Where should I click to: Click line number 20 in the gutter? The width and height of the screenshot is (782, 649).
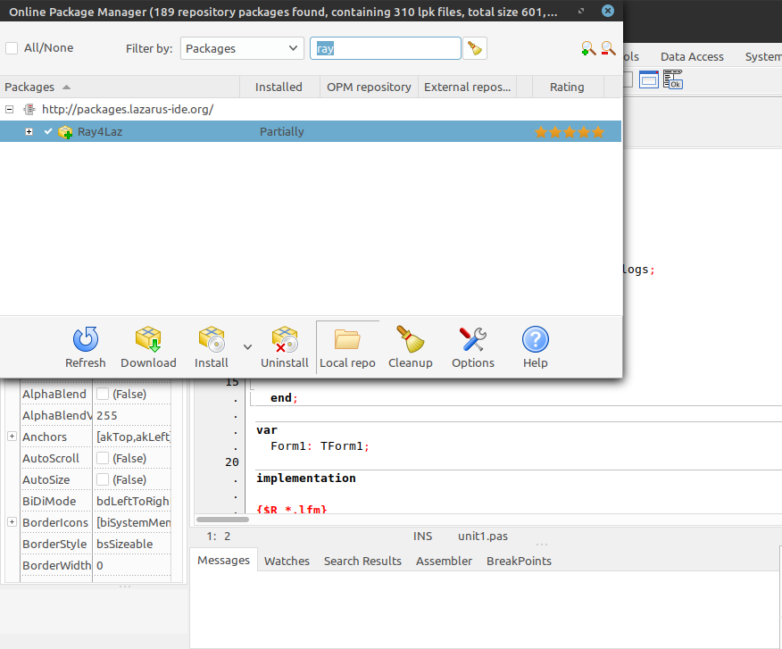(232, 462)
